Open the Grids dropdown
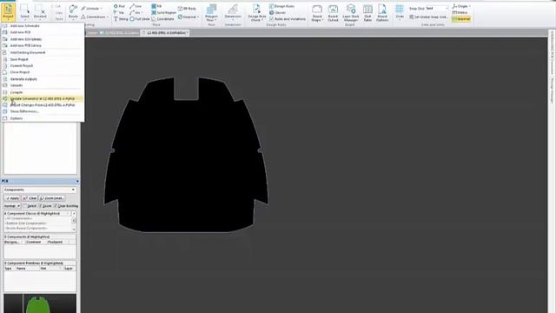The image size is (556, 313). tap(400, 13)
